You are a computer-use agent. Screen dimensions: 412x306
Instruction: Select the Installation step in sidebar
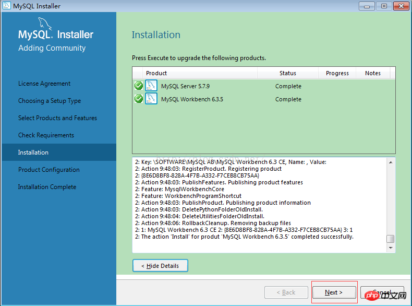[59, 152]
